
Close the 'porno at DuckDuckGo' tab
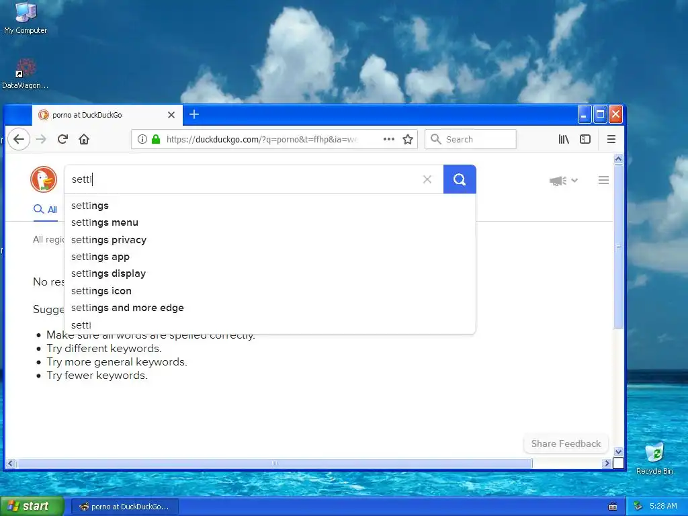pos(171,115)
